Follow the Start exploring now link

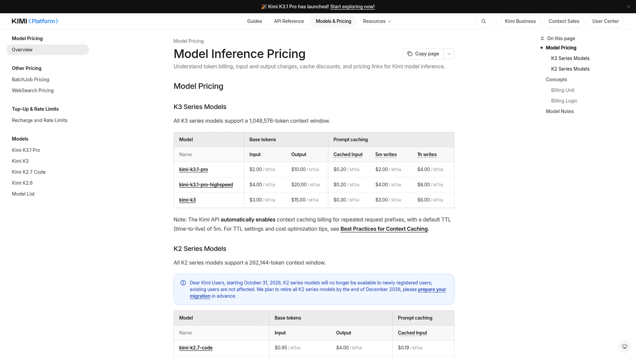pyautogui.click(x=352, y=6)
